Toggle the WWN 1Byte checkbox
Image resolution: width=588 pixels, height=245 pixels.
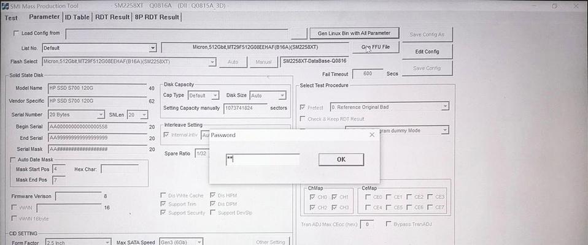coord(14,218)
